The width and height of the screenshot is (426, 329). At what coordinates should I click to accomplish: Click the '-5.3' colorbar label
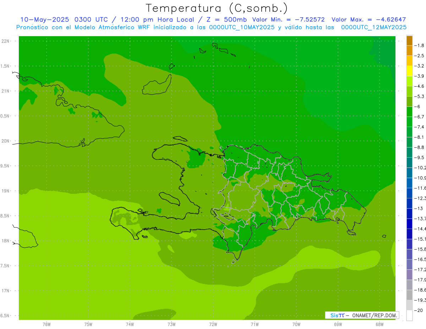click(420, 96)
